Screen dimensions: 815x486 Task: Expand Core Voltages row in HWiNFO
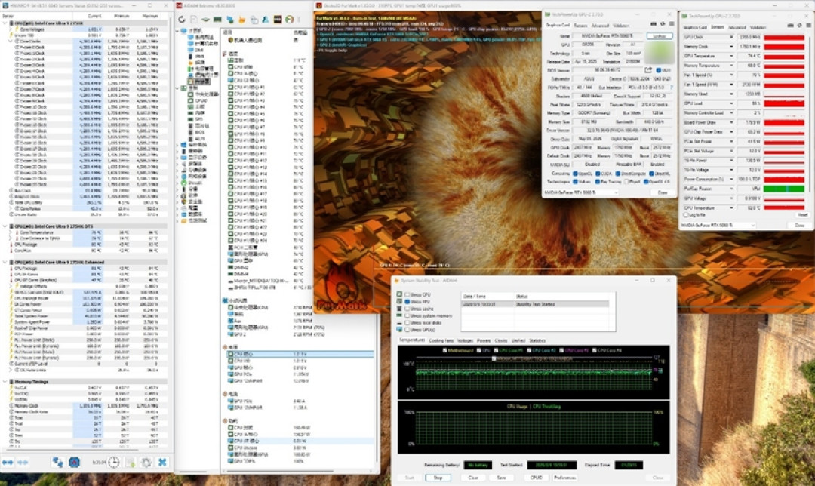coord(11,29)
